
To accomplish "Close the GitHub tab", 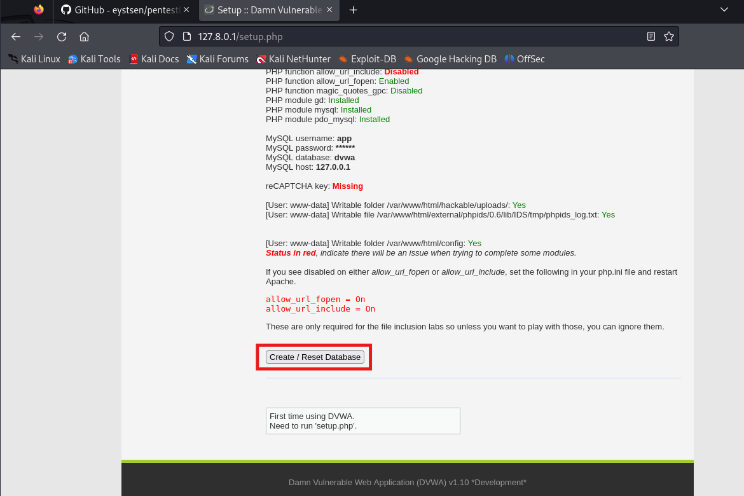I will point(186,10).
